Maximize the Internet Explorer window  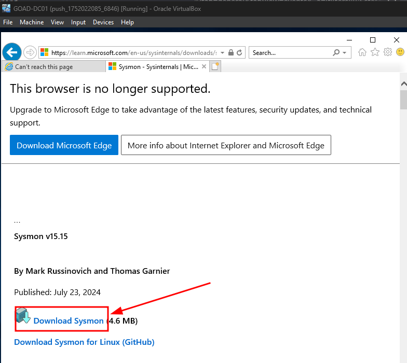[x=373, y=40]
